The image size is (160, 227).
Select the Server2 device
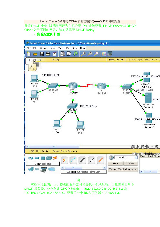tap(149, 118)
